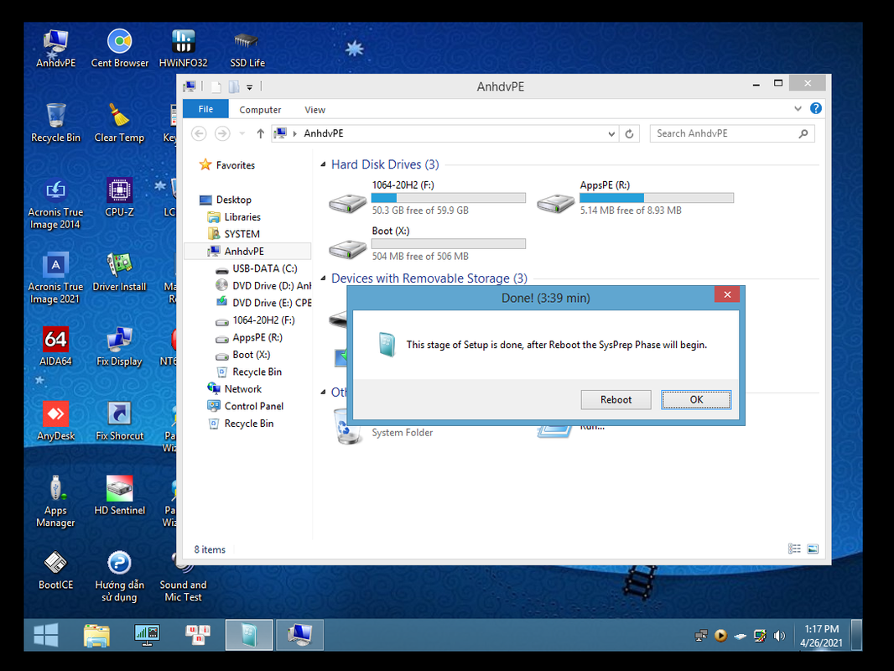
Task: Go up one folder level
Action: [x=260, y=134]
